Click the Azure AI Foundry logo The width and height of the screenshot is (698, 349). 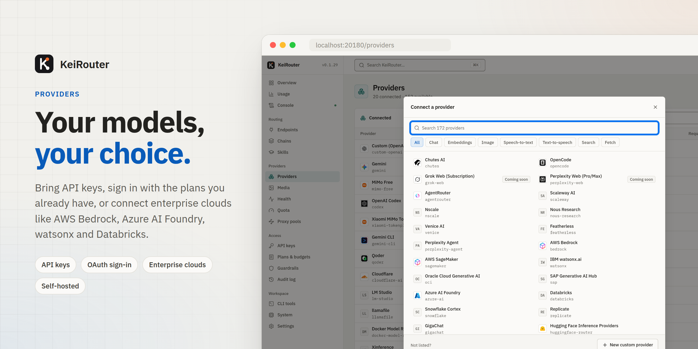point(417,296)
